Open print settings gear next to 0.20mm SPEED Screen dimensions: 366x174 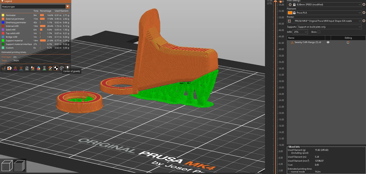click(364, 5)
